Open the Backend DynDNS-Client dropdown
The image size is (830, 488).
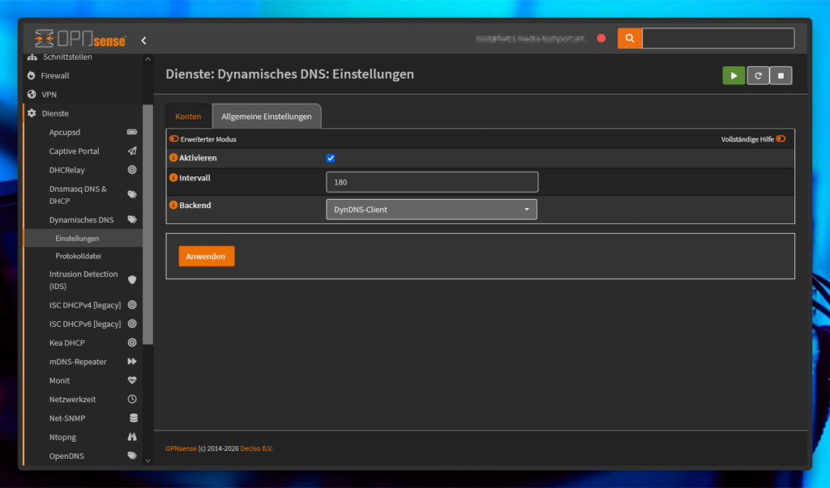431,210
